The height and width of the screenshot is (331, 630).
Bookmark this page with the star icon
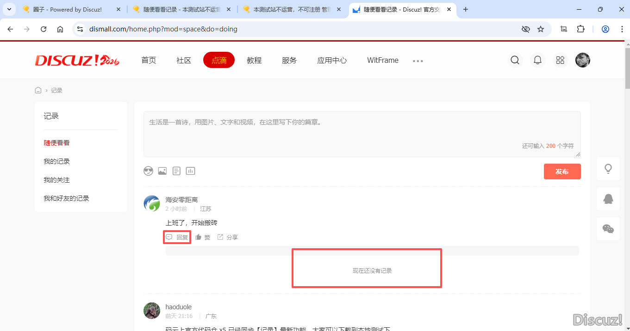click(x=541, y=29)
